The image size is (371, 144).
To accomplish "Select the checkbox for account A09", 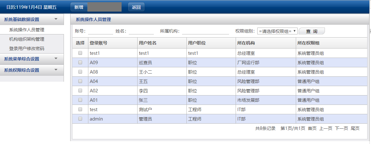I will (80, 63).
